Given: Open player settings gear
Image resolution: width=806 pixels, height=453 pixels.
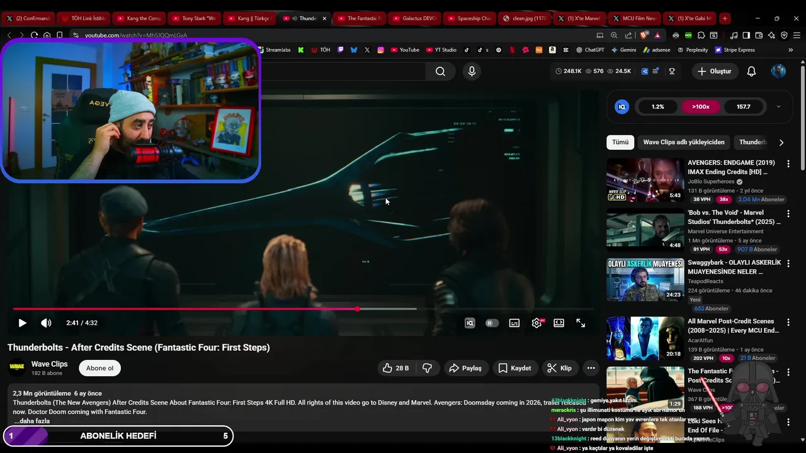Looking at the screenshot, I should point(537,323).
